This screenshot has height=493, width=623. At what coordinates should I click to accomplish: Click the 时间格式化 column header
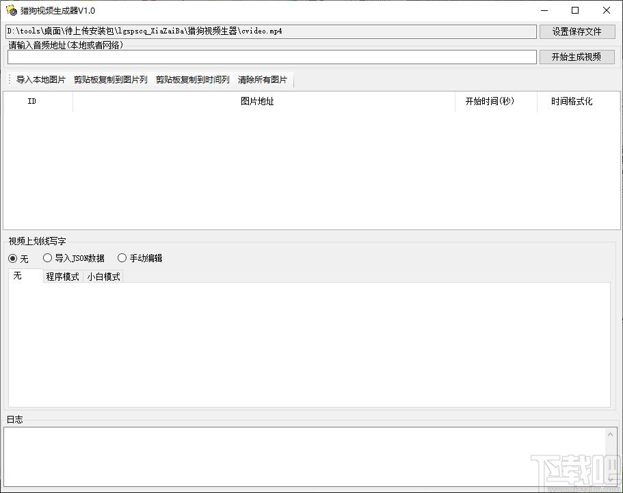point(578,102)
